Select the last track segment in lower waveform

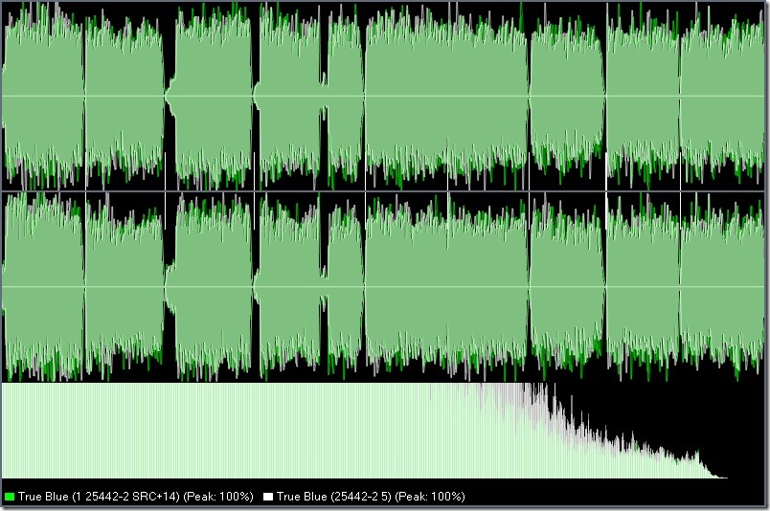[722, 287]
